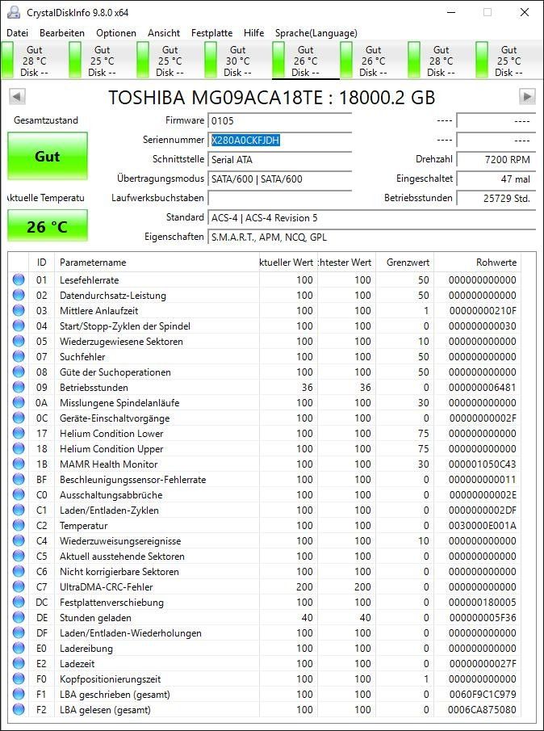Click the status orb for Ausschaltungsabbrüche
The height and width of the screenshot is (731, 544).
19,494
